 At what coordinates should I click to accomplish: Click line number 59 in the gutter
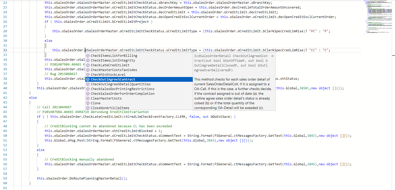(5, 178)
